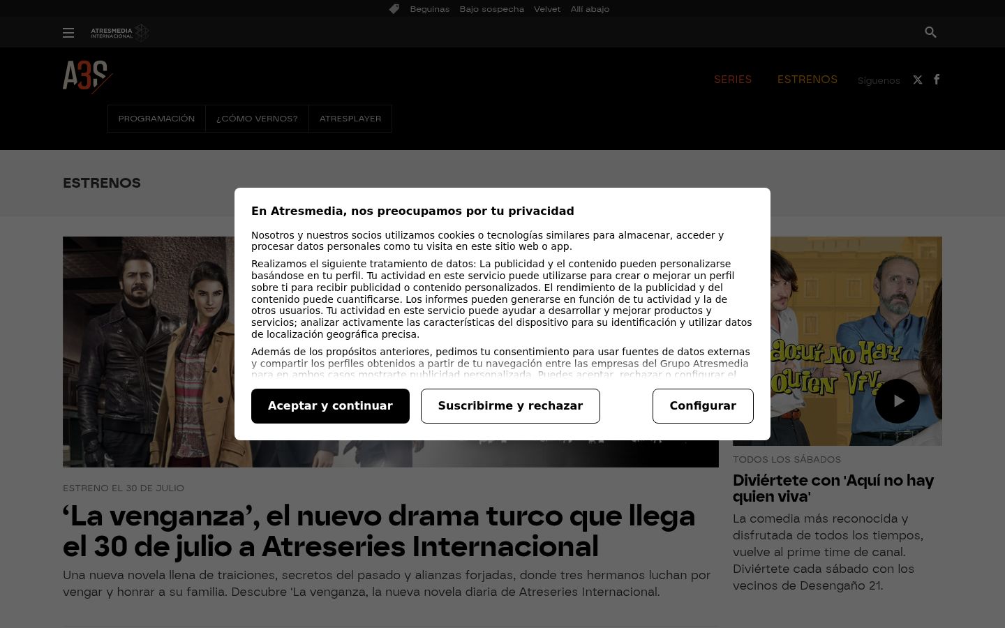
Task: Click the 'Además de los propósitos anteriores' paragraph
Action: (500, 363)
